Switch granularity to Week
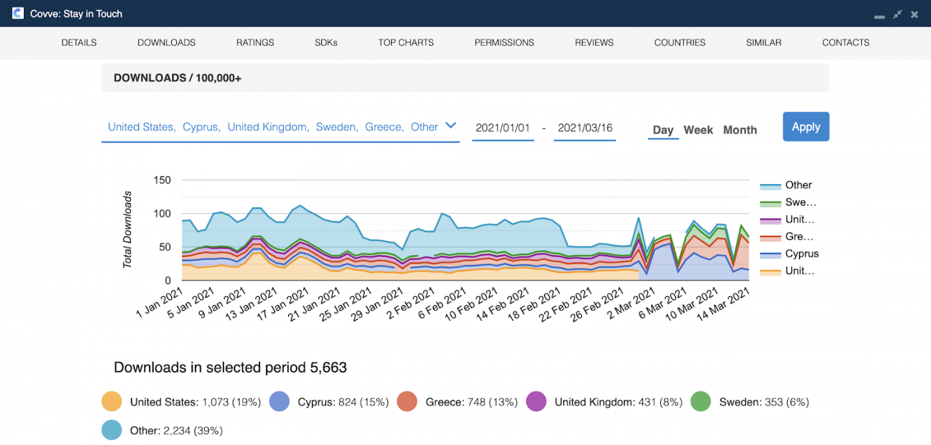 [698, 130]
